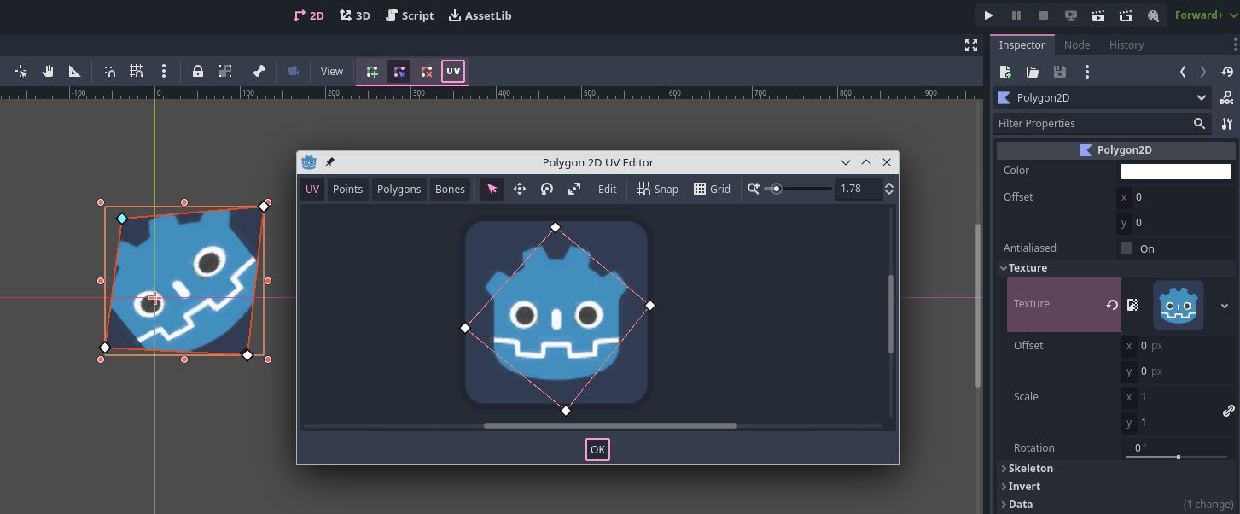Screen dimensions: 1240x514
Task: Select the Ruler measurement tool
Action: (x=75, y=72)
